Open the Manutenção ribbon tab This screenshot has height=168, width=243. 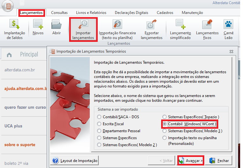coord(192,13)
